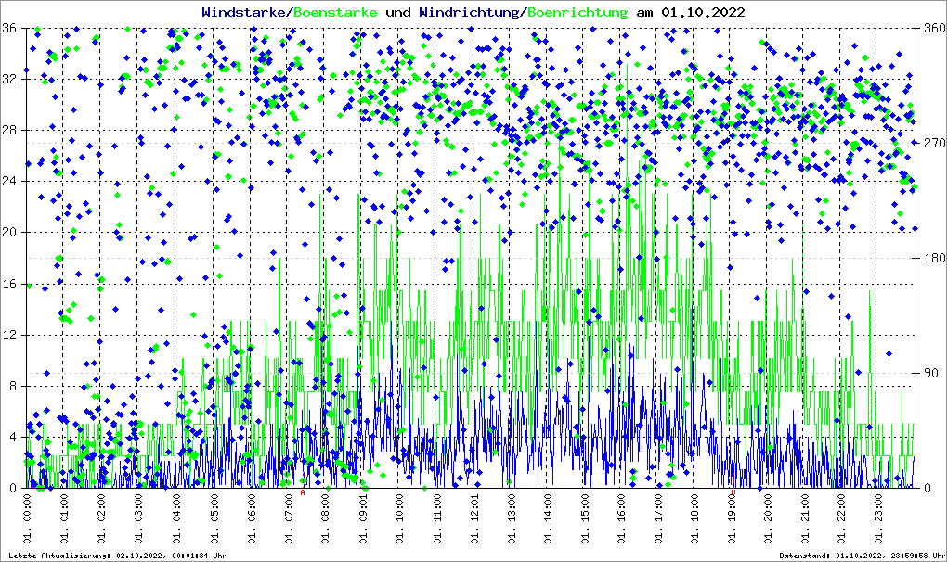The image size is (947, 562).
Task: Click the word Windstarke in the title
Action: [x=243, y=12]
